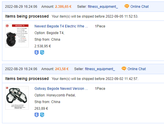Click dollar shield badge under Begode T4 item
164x125 pixels.
[37, 52]
